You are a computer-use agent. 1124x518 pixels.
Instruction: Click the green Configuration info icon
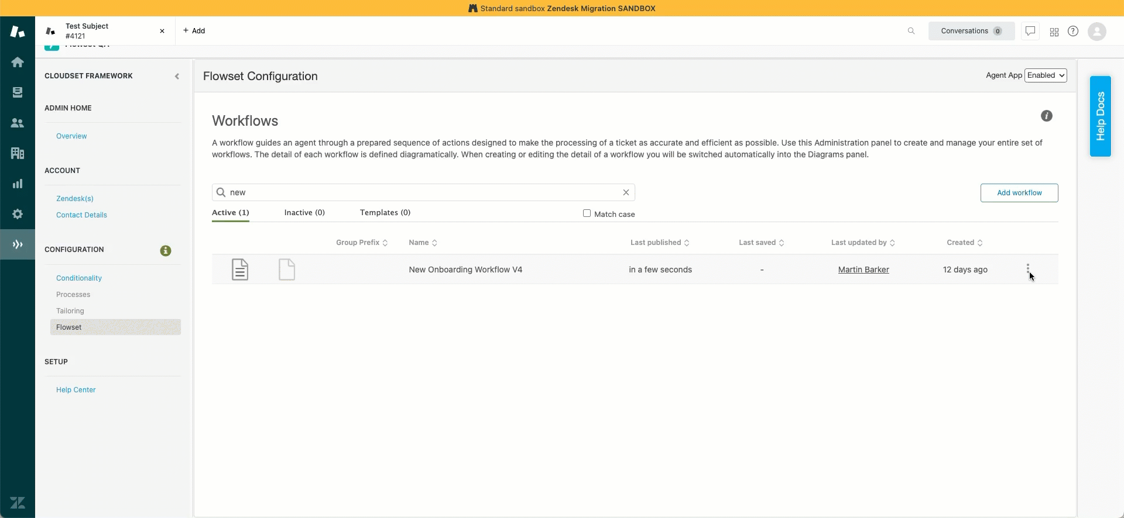point(166,250)
